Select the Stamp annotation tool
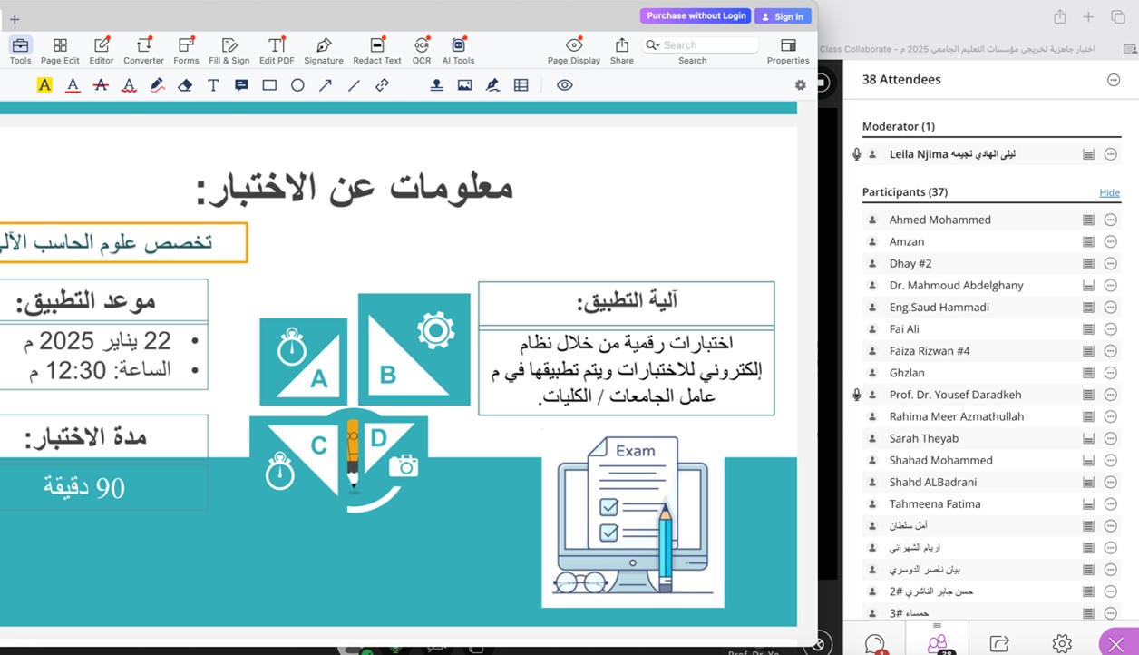 pyautogui.click(x=436, y=85)
